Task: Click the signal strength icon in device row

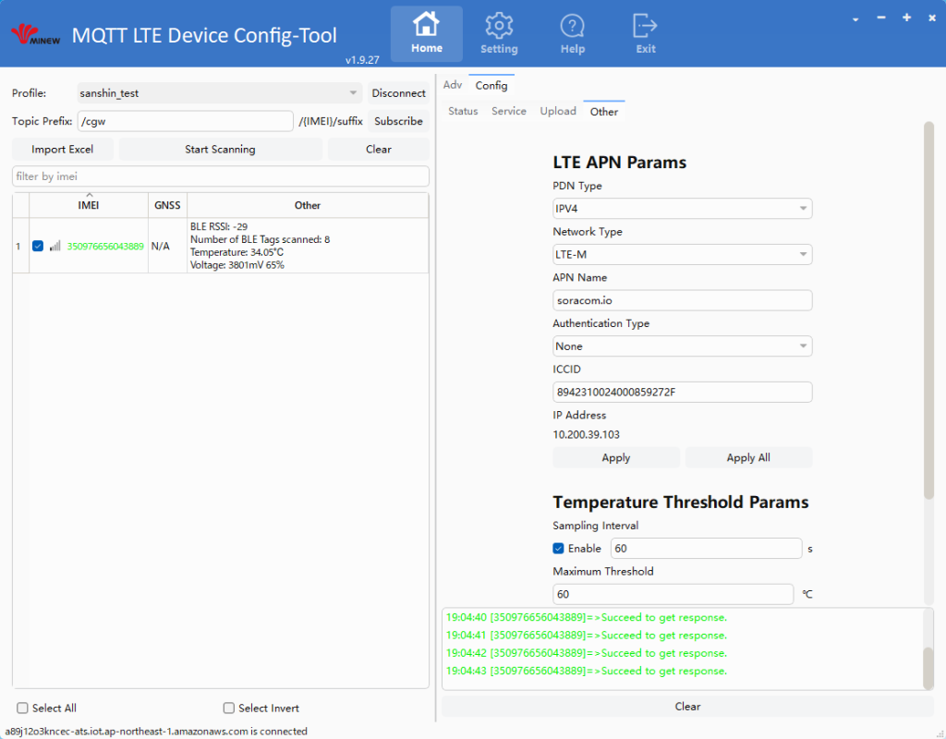Action: click(55, 246)
